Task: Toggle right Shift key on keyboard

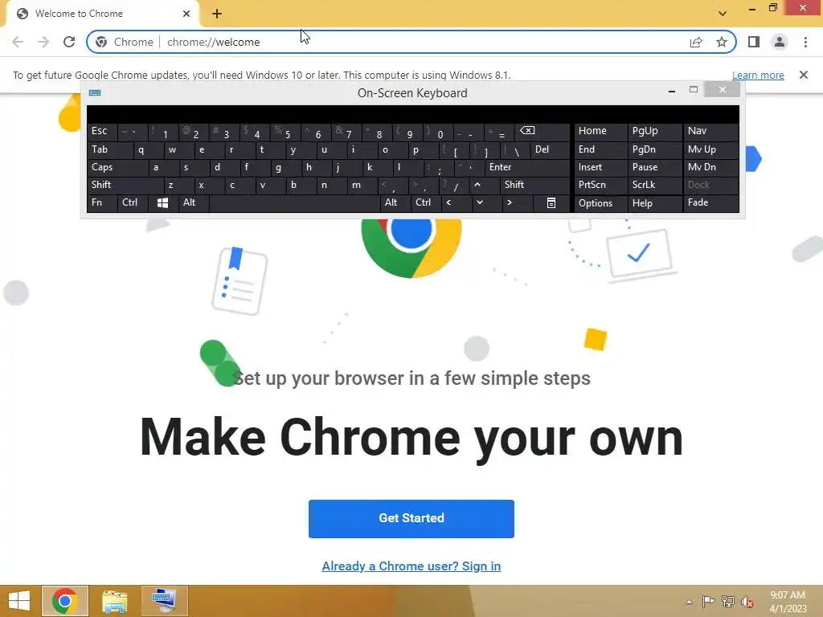Action: click(x=534, y=185)
